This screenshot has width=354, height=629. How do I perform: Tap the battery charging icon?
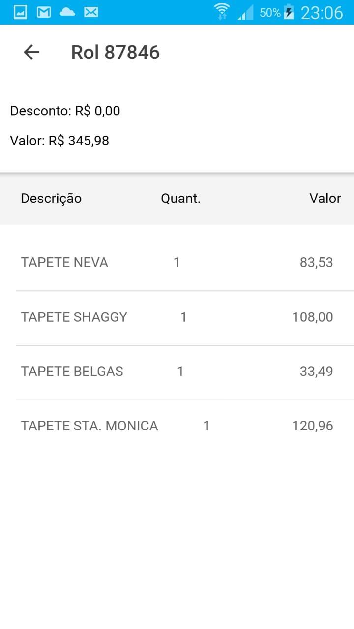(289, 12)
